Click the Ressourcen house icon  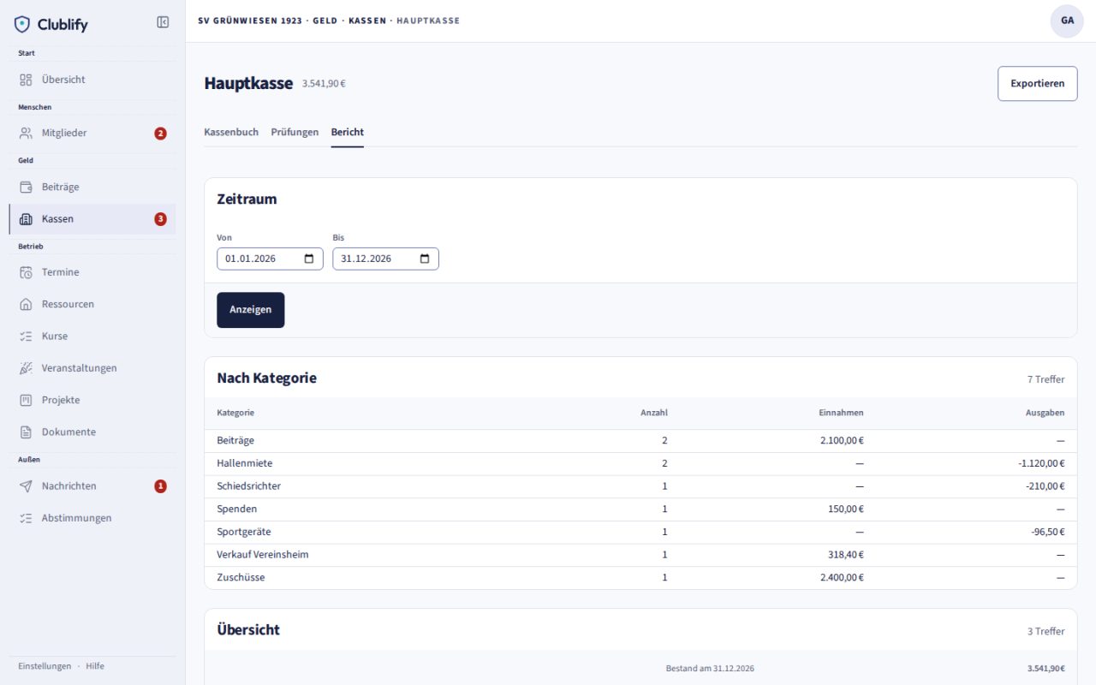click(26, 304)
